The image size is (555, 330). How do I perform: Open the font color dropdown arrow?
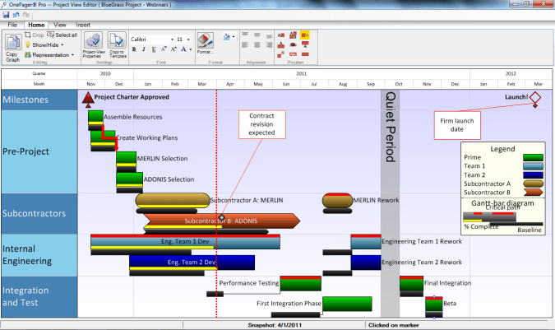(191, 49)
